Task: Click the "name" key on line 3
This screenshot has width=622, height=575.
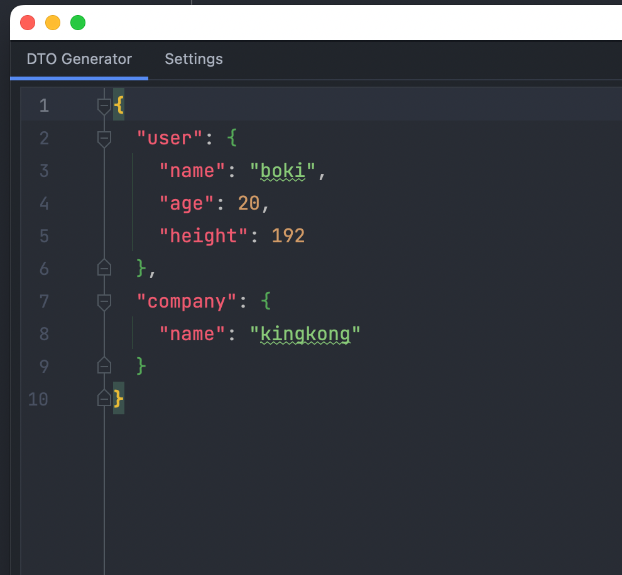Action: pyautogui.click(x=192, y=171)
